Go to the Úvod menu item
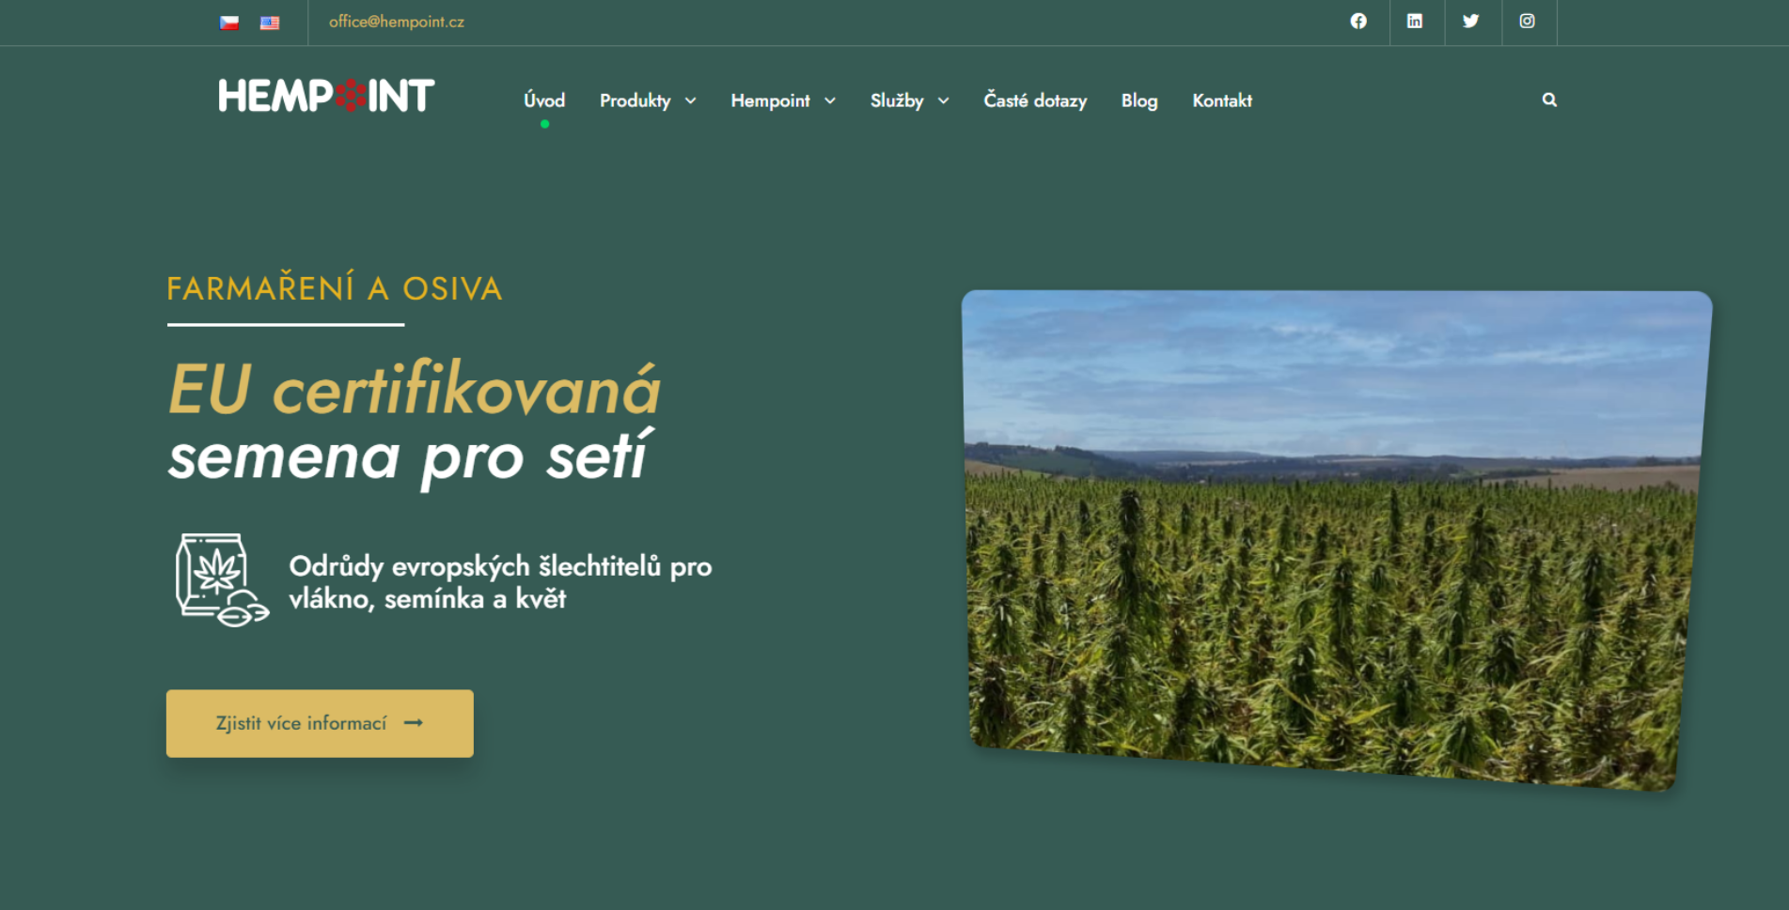The height and width of the screenshot is (910, 1789). (544, 100)
